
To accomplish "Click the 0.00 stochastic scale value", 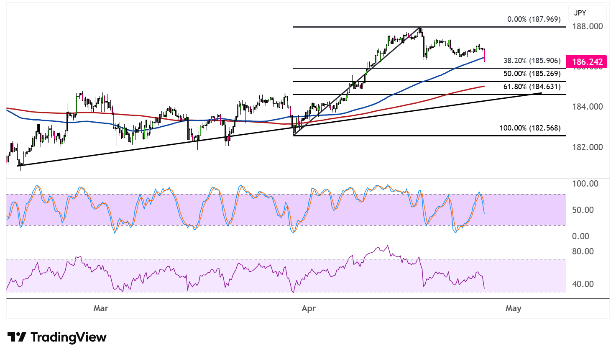I will pos(580,236).
